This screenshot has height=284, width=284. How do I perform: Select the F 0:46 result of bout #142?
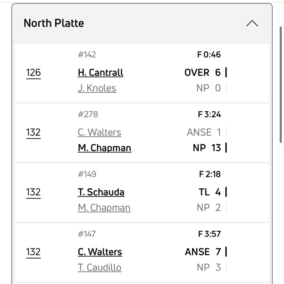pyautogui.click(x=209, y=55)
